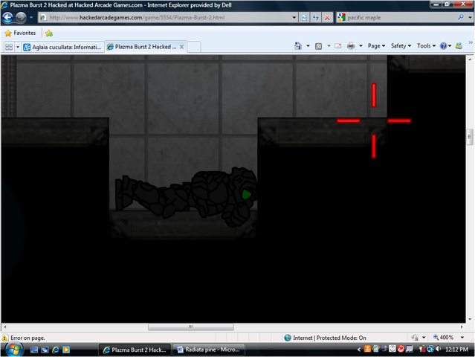Click the Compatibility View icon

point(304,18)
